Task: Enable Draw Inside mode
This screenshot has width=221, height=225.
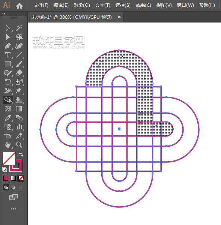Action: click(21, 187)
